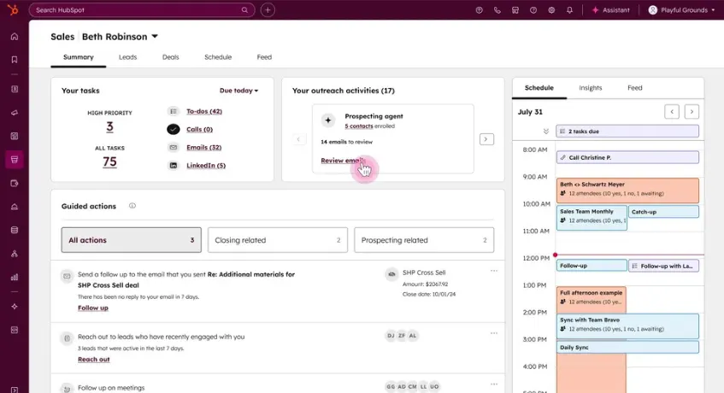Click the Follow up link
The image size is (724, 393).
[93, 308]
